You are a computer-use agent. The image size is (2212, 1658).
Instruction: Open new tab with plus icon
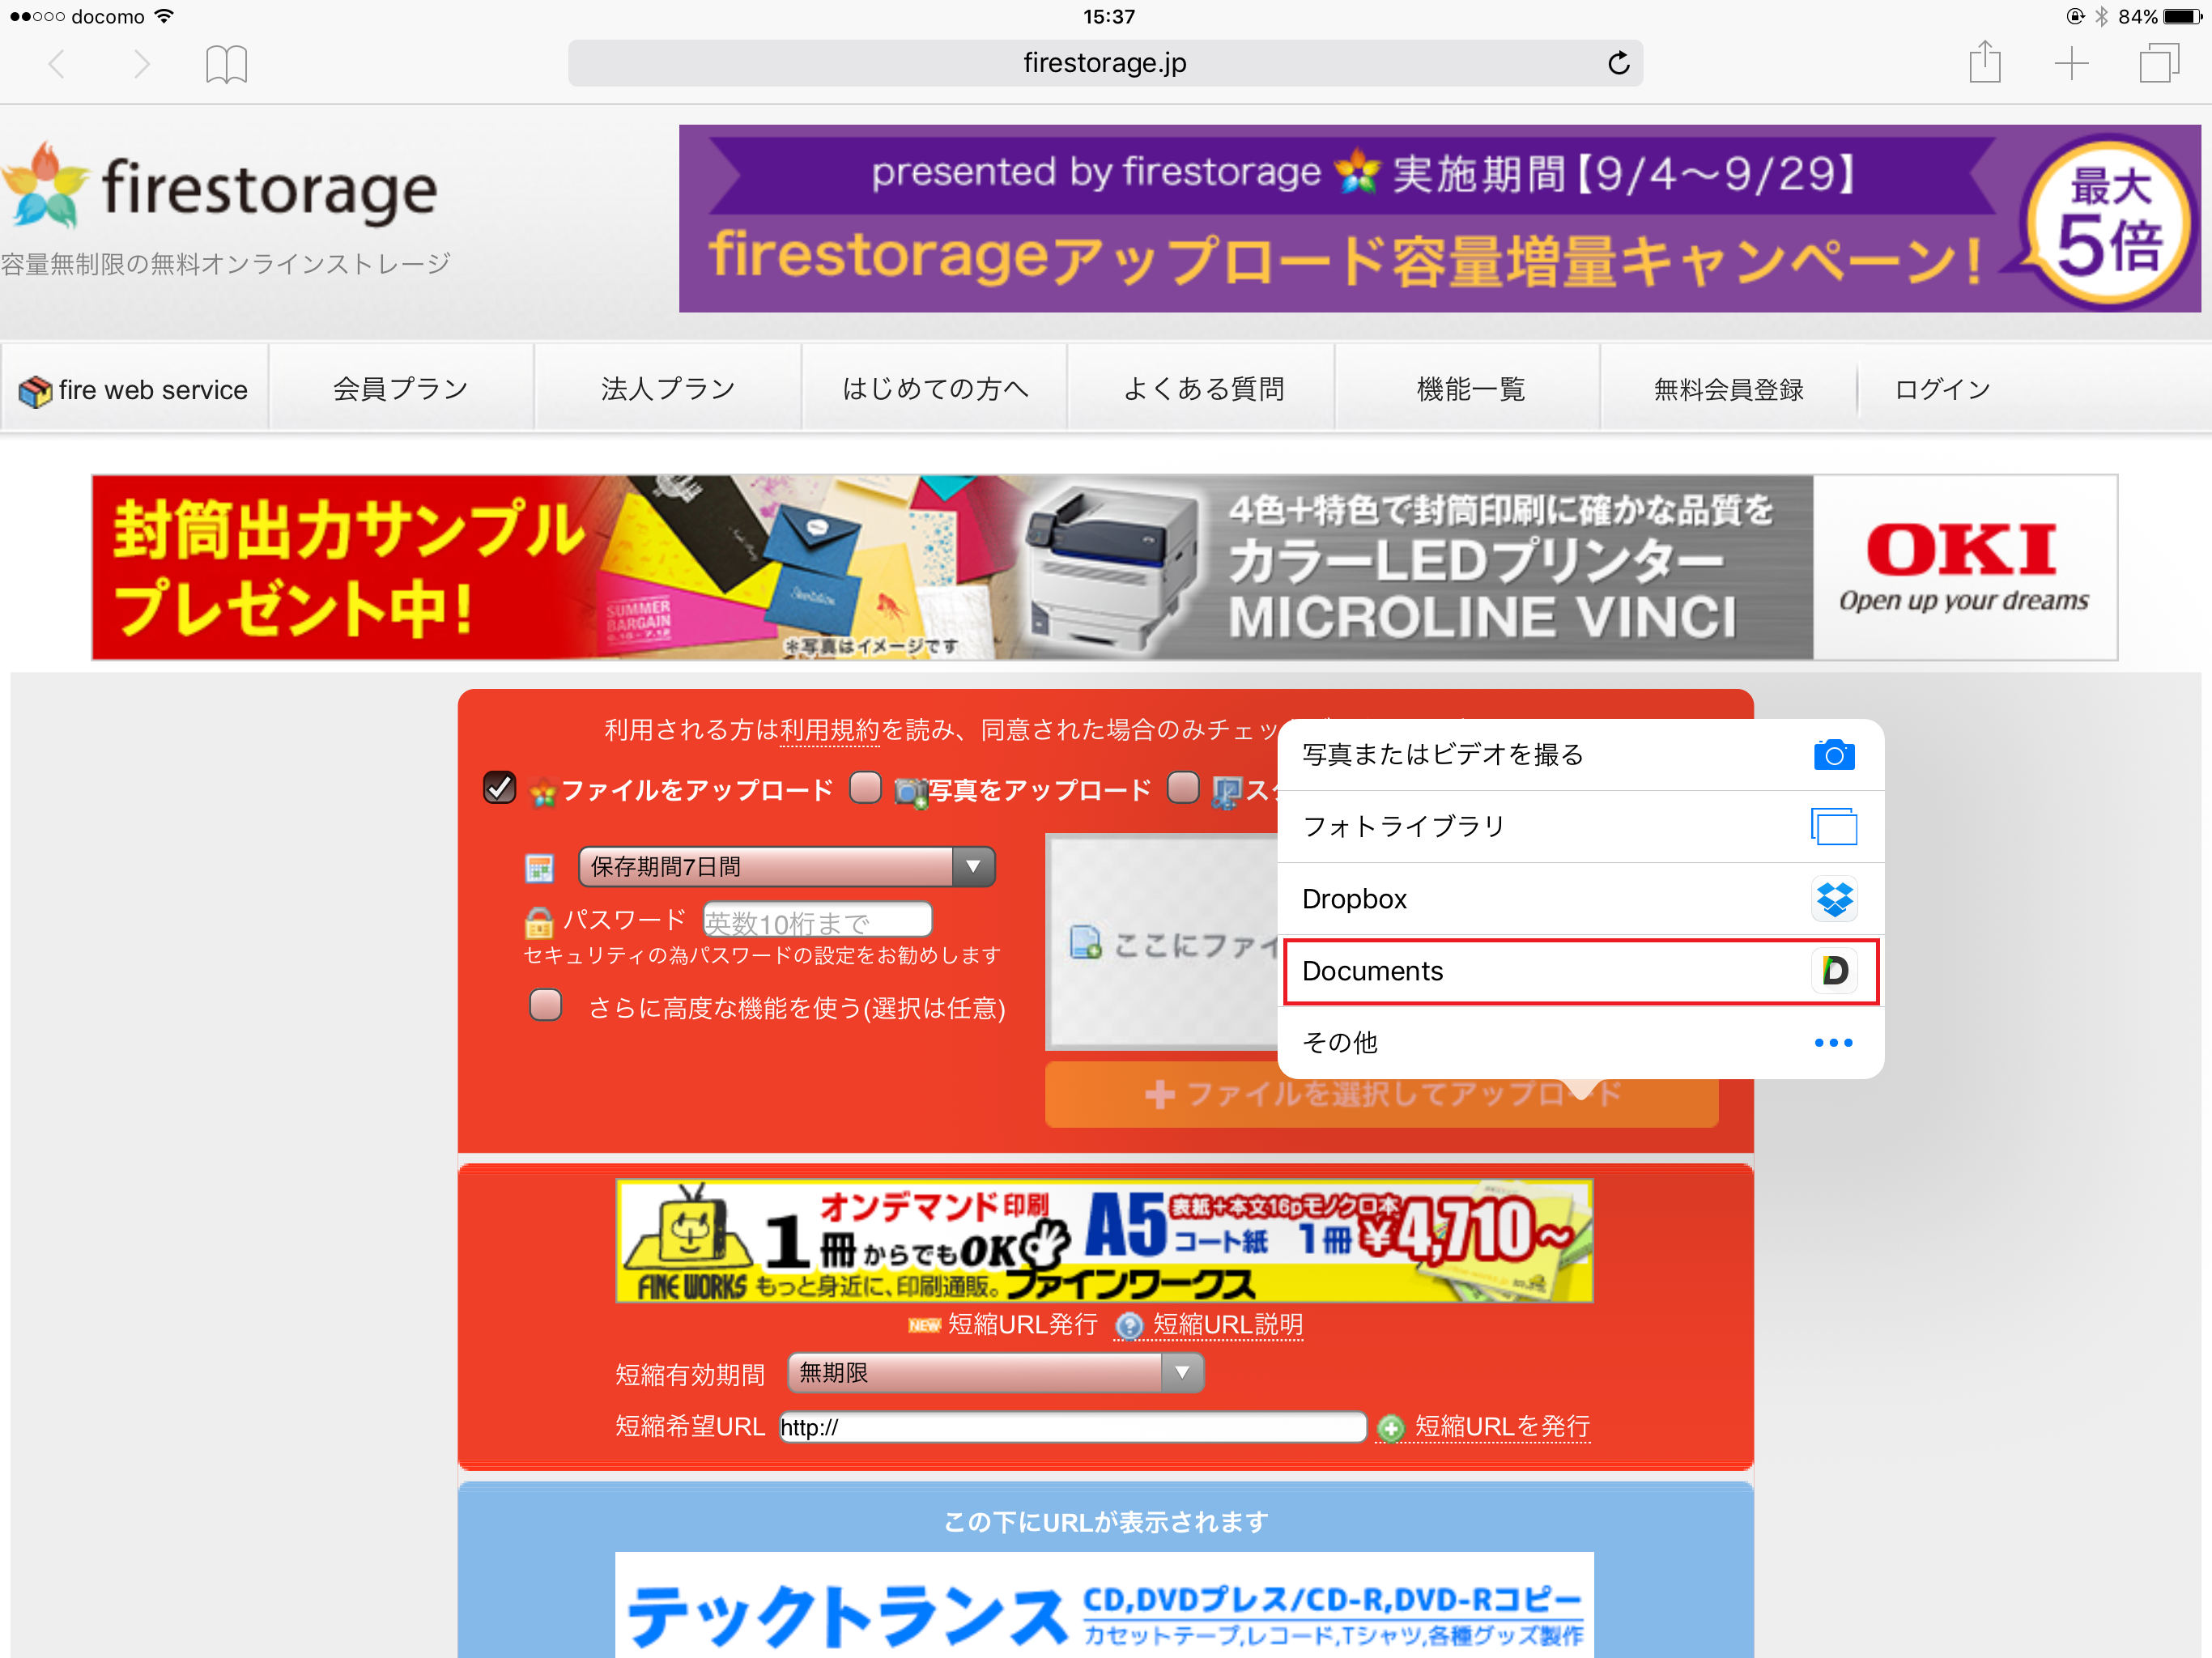2071,64
